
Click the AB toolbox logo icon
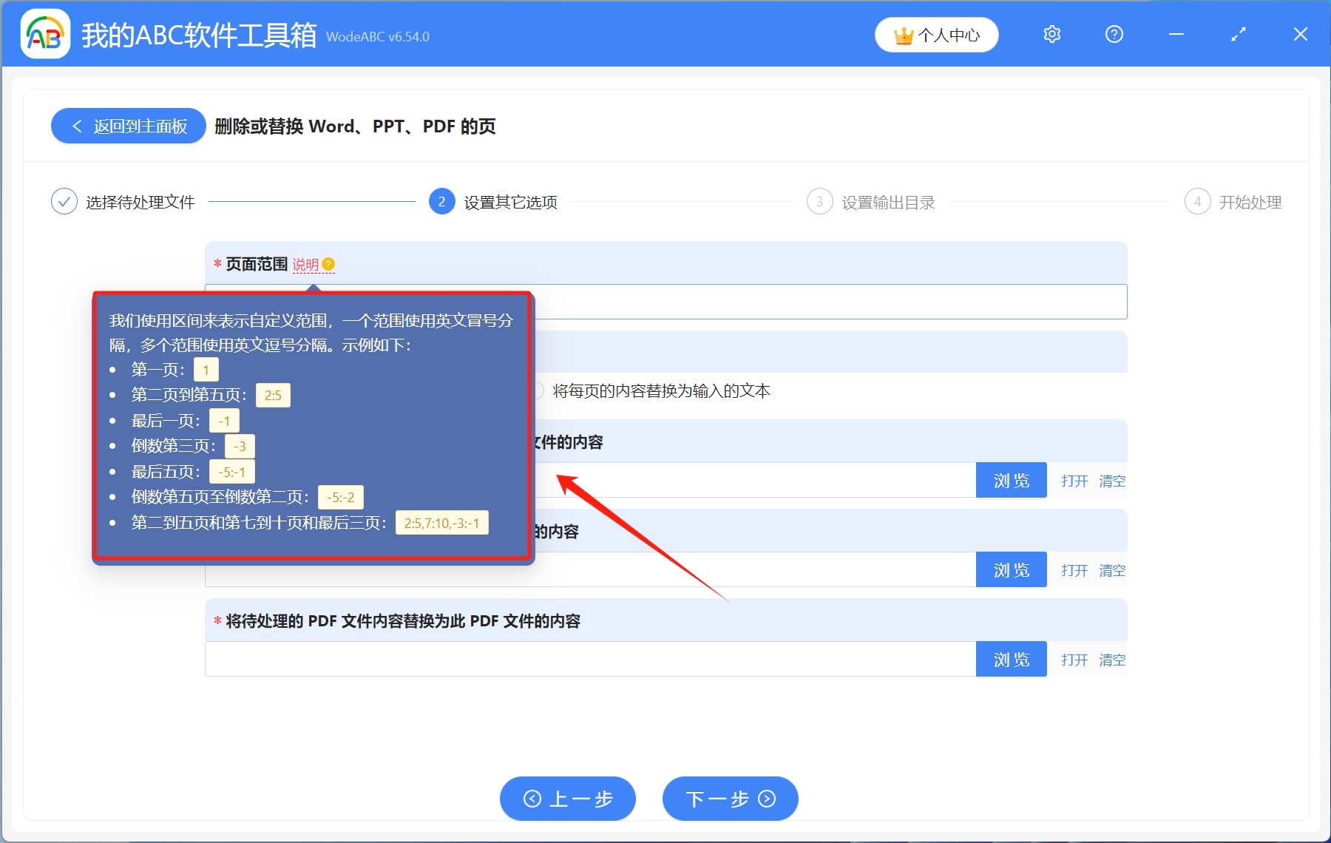pyautogui.click(x=44, y=33)
